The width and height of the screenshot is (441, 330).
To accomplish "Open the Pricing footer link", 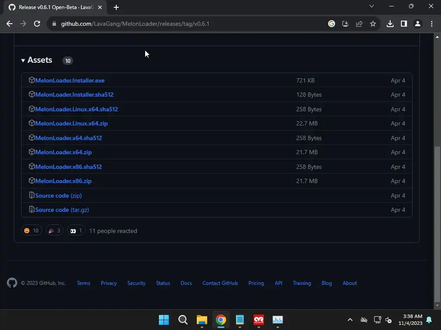I will (x=256, y=283).
